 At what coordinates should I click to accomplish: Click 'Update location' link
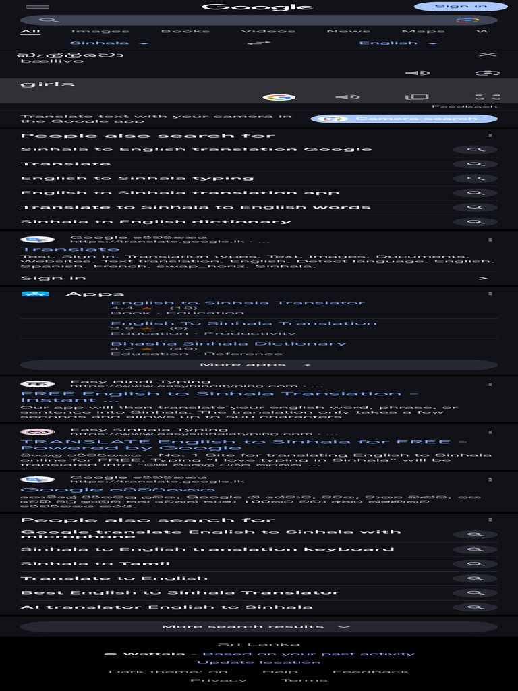[258, 663]
